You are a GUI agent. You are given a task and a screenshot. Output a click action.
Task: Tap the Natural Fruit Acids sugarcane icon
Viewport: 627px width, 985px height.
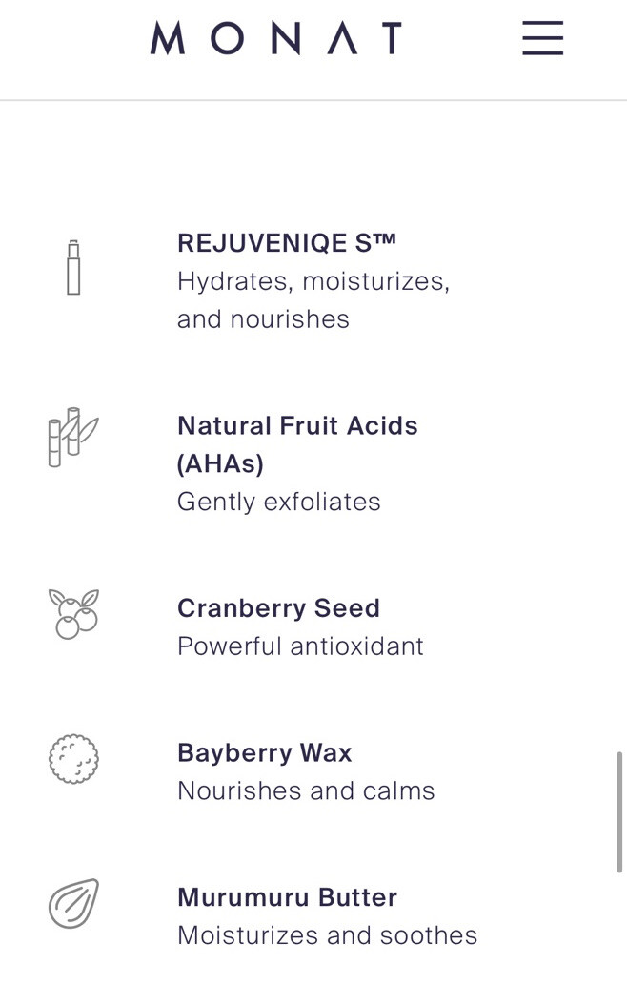click(73, 438)
